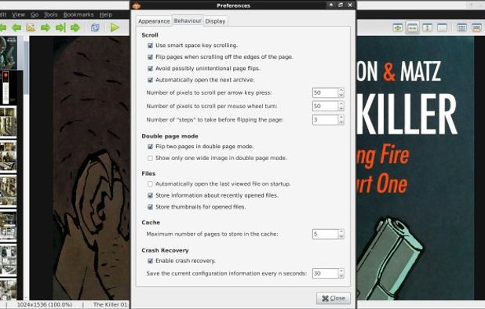Decrease steps before page flip with down arrow
The image size is (485, 309).
(x=341, y=122)
